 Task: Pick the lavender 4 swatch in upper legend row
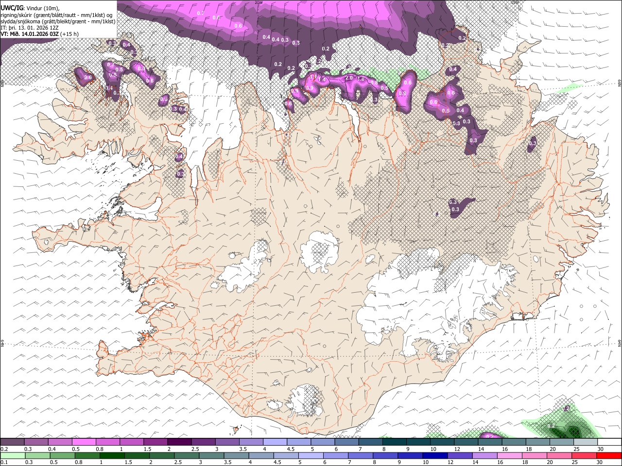click(274, 442)
